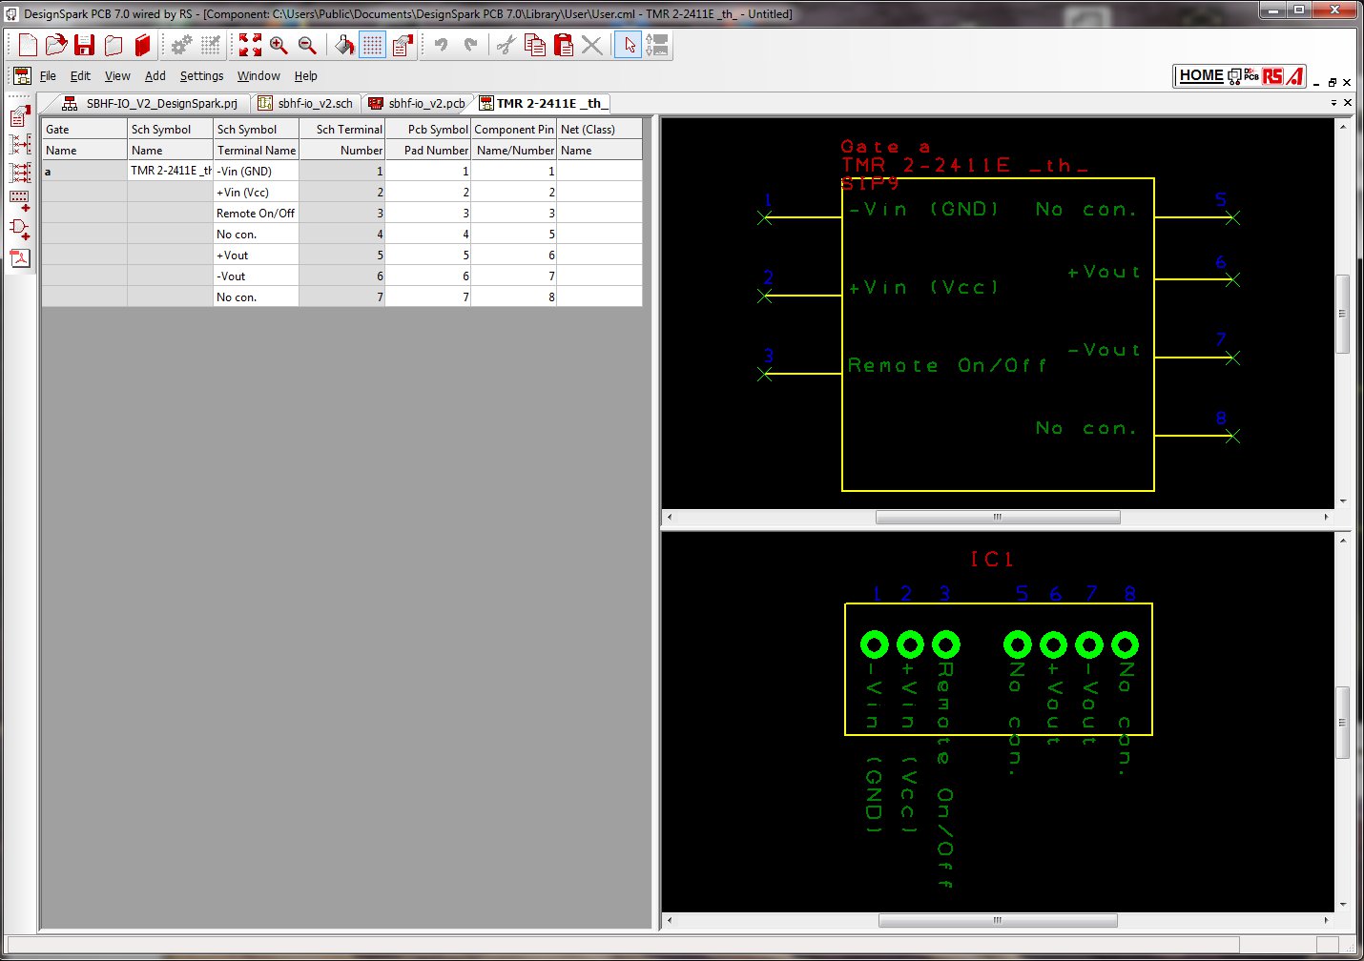Select the '+Vin (Vcc)' terminal name cell
Viewport: 1364px width, 961px height.
coord(256,192)
